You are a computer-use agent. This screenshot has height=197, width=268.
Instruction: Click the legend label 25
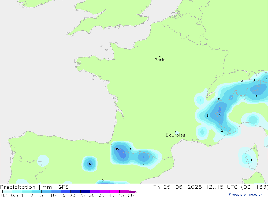point(82,195)
